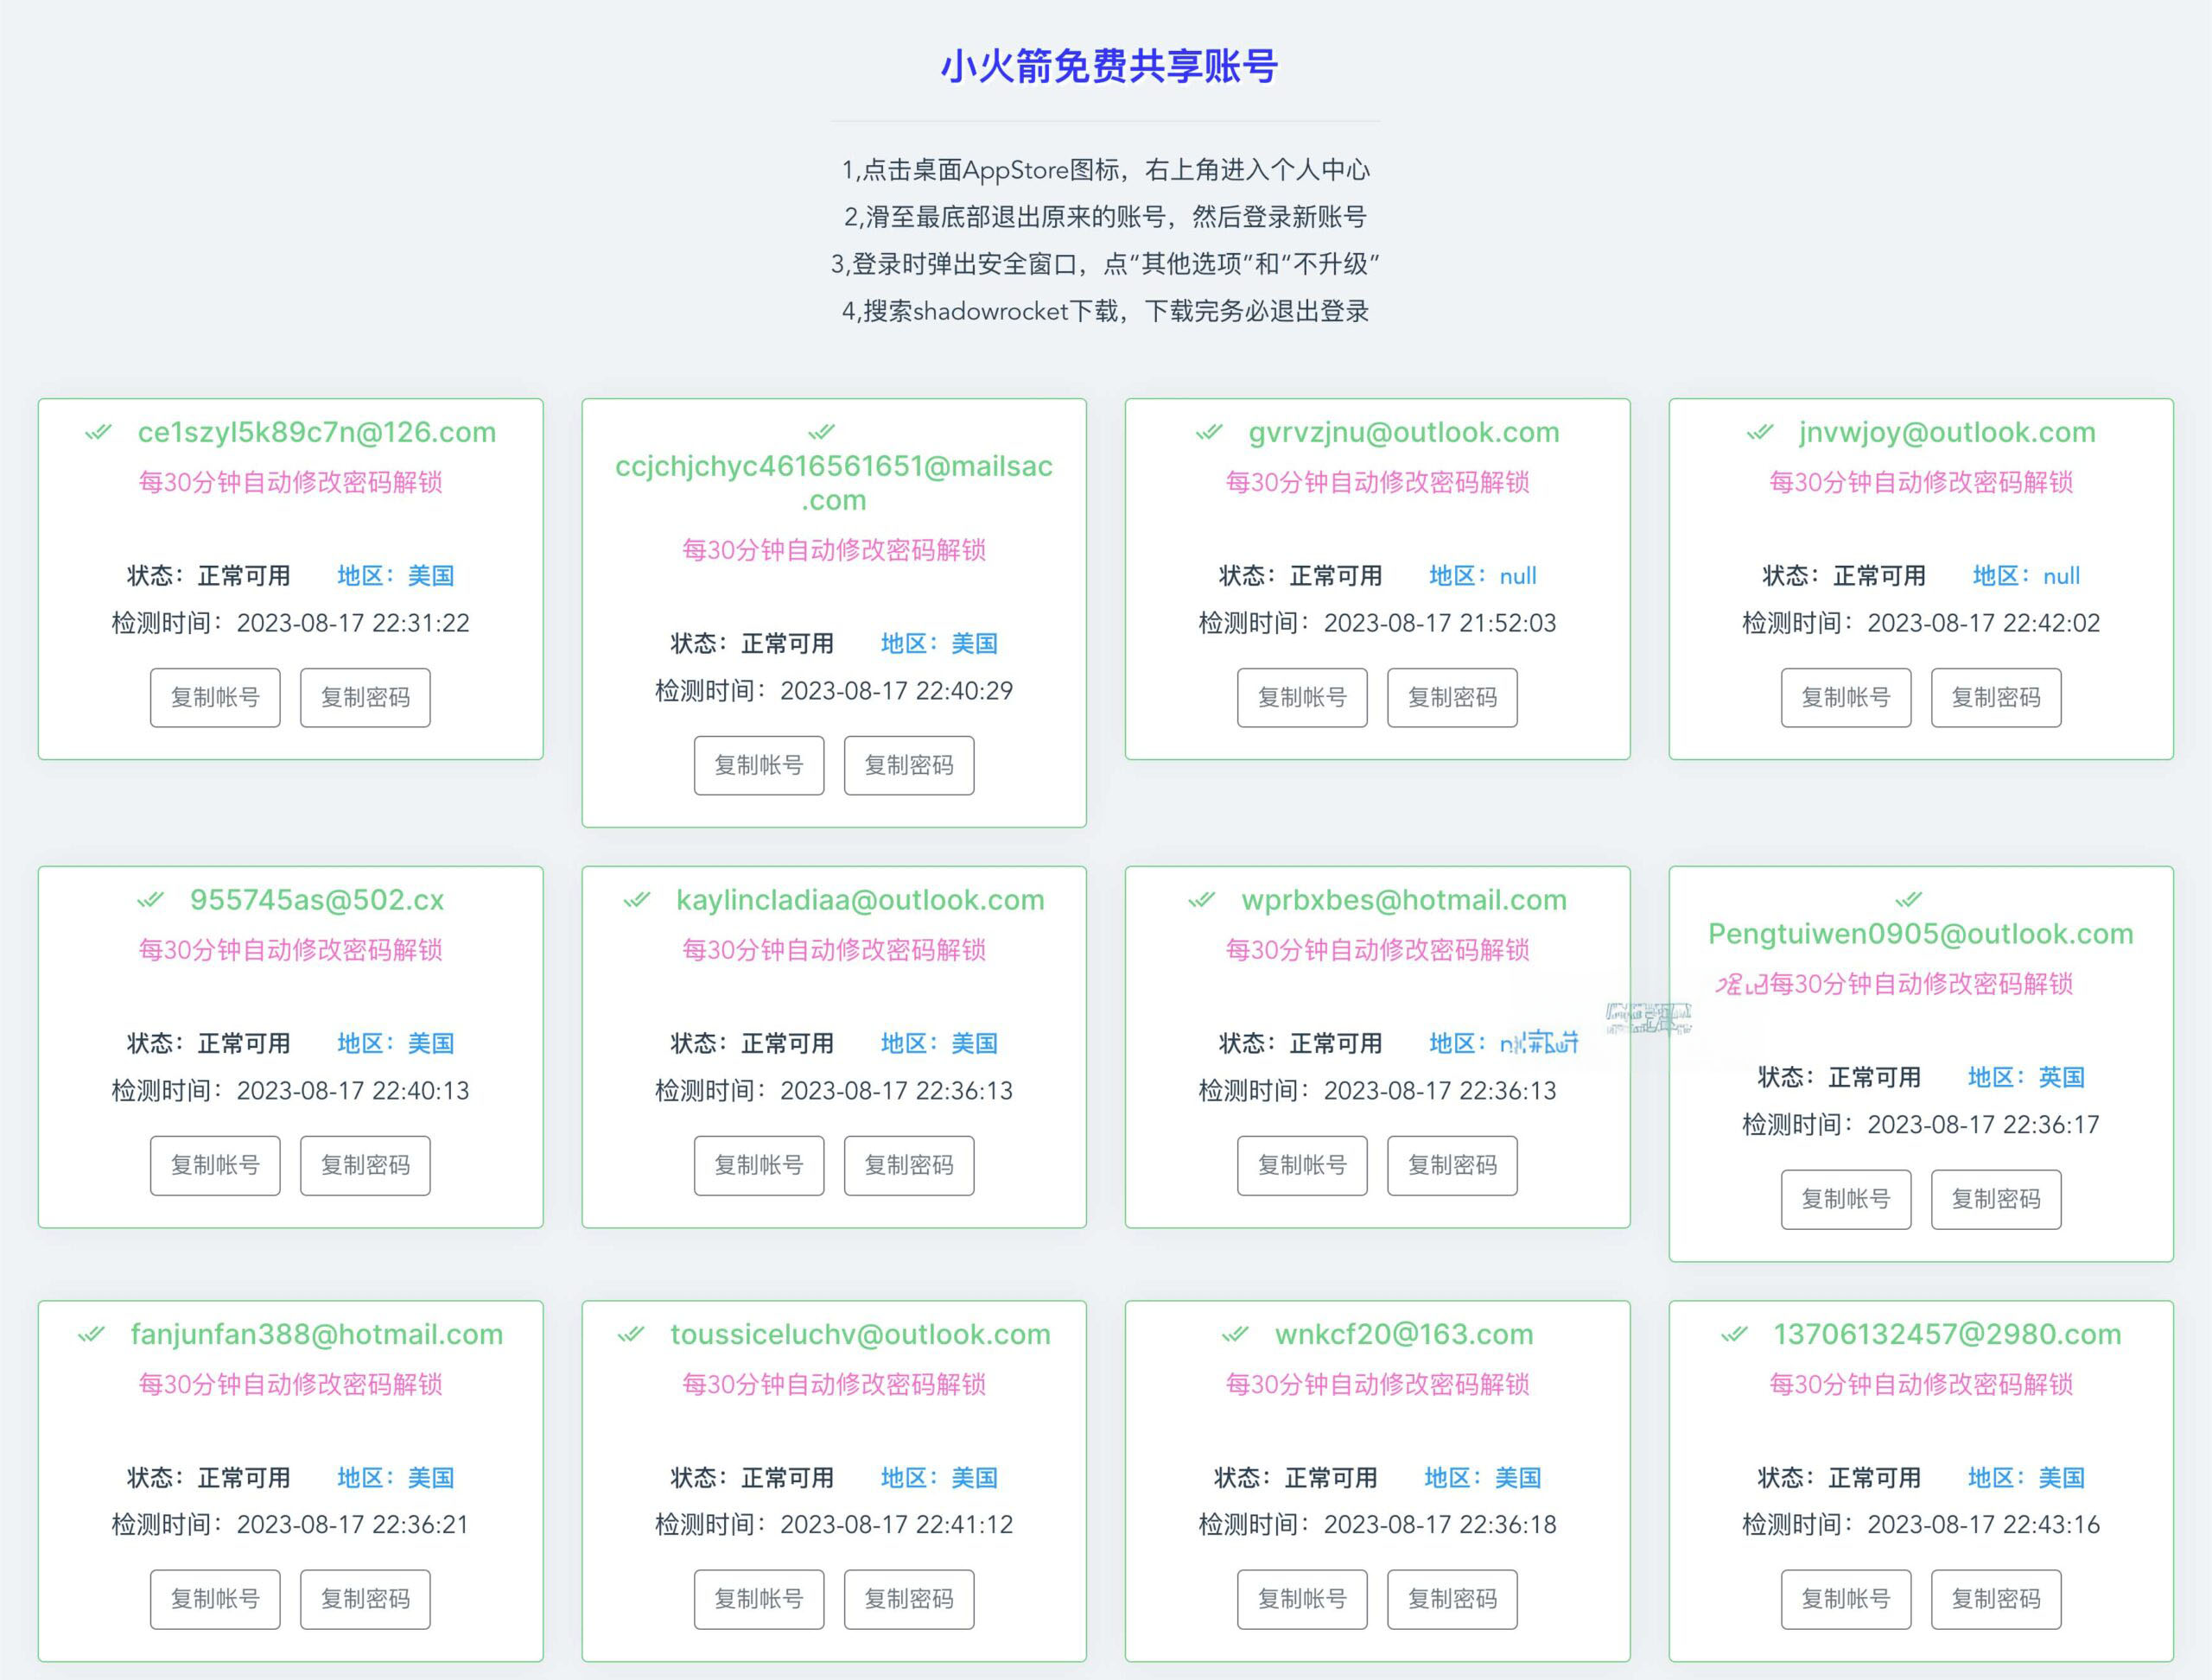Click region label 地区：英国

pos(2026,1077)
